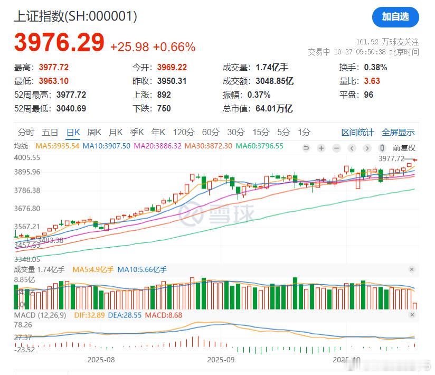Image resolution: width=435 pixels, height=375 pixels.
Task: Select the 1分 interval tab
Action: (304, 132)
